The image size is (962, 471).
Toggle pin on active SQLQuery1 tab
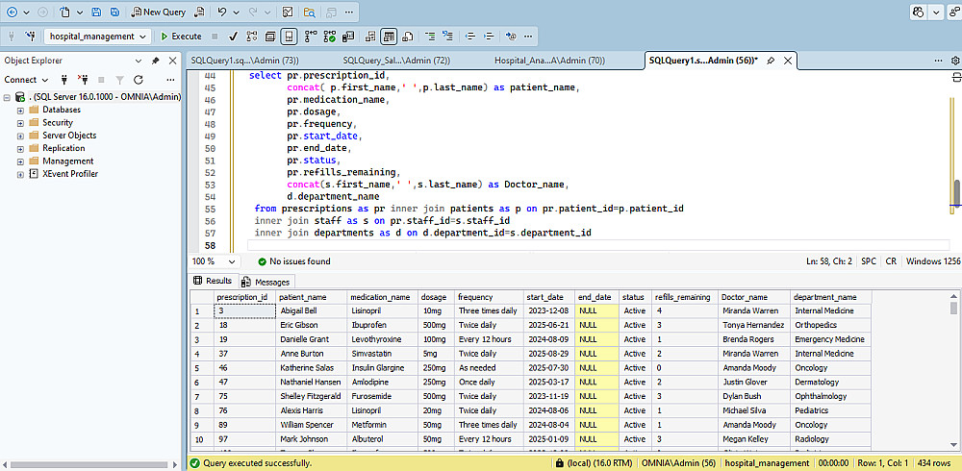769,60
